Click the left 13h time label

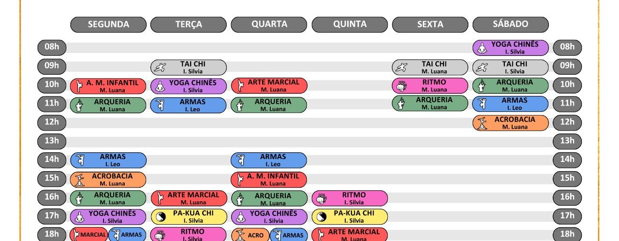point(52,141)
